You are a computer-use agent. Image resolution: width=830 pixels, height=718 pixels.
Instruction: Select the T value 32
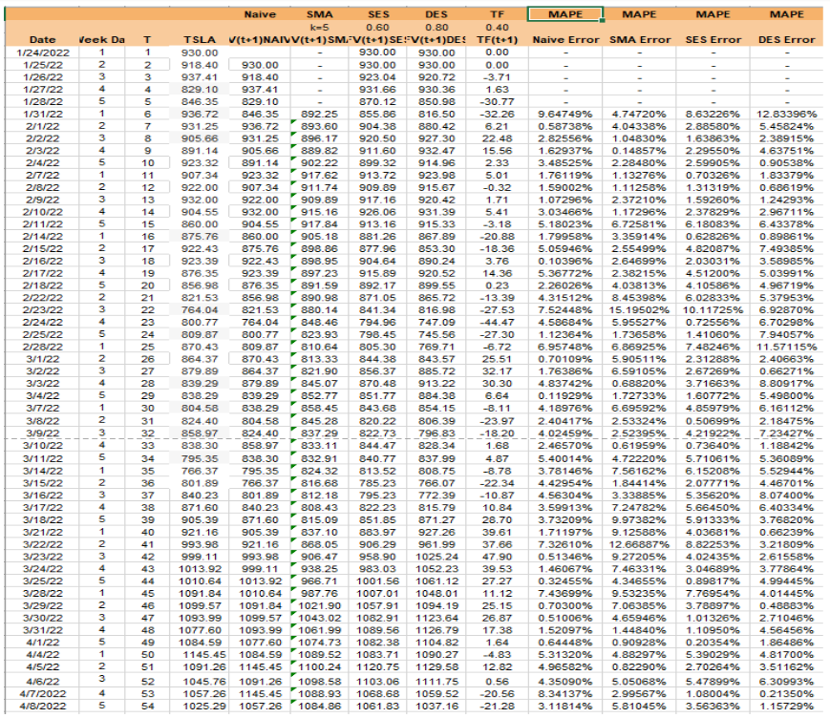click(148, 433)
